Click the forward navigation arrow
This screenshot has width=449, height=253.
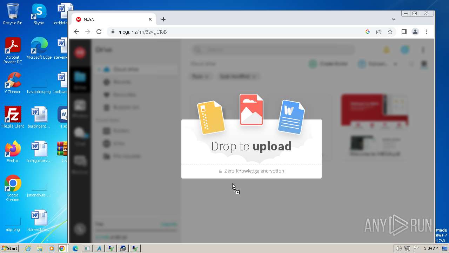(88, 32)
